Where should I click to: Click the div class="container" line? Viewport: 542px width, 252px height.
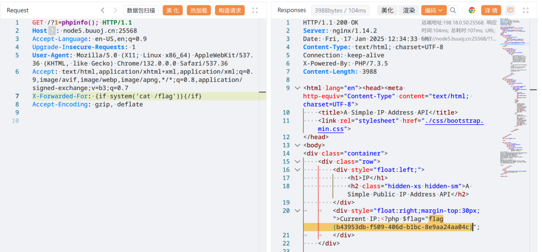pos(345,153)
